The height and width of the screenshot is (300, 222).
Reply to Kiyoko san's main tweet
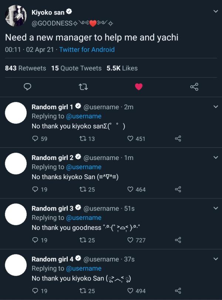(x=27, y=87)
